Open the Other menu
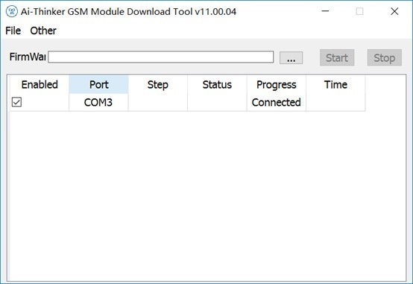The image size is (413, 284). tap(43, 31)
